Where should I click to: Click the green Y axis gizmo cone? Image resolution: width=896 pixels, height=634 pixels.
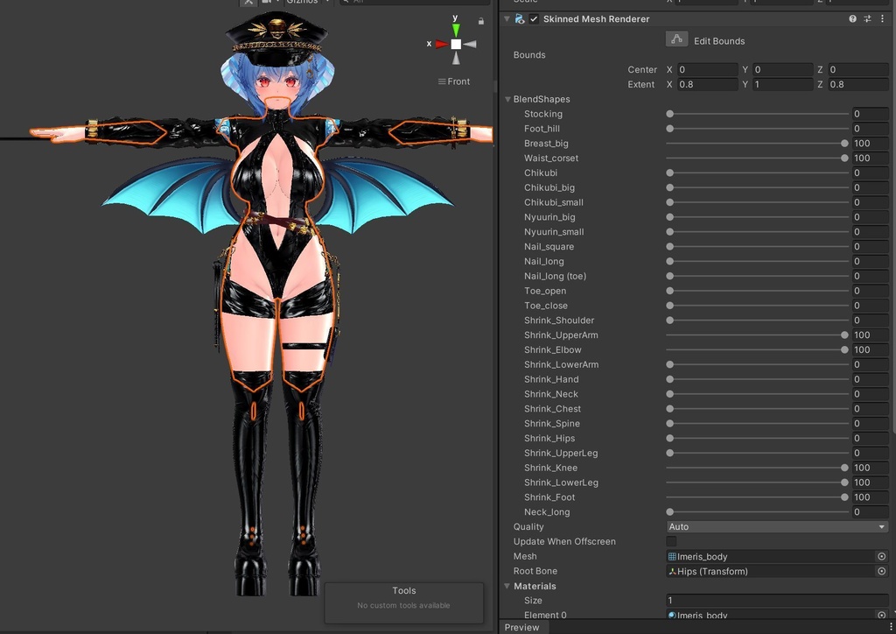(455, 30)
